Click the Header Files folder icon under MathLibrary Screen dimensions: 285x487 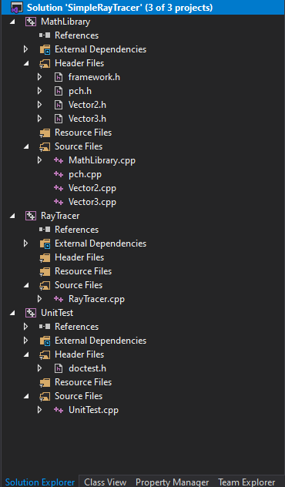coord(45,63)
